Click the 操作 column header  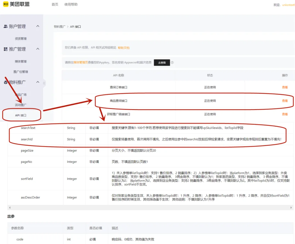click(x=285, y=75)
